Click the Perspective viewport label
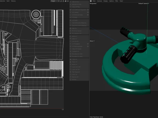 coord(93,4)
